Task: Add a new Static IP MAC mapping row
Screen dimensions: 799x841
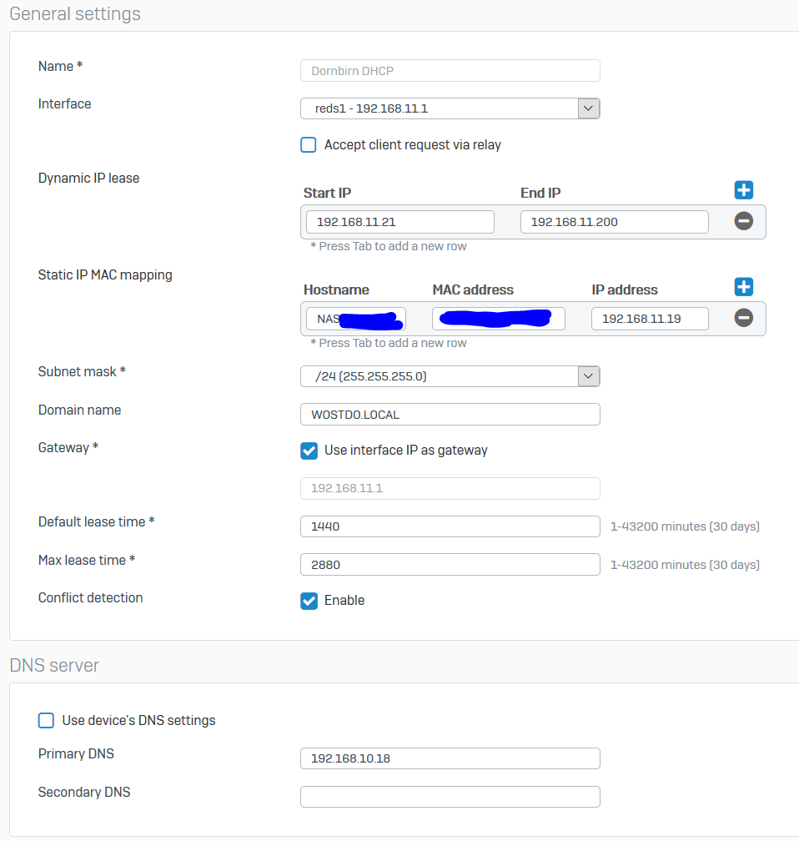Action: (x=743, y=287)
